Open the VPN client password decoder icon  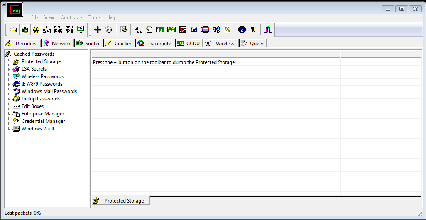tap(171, 29)
